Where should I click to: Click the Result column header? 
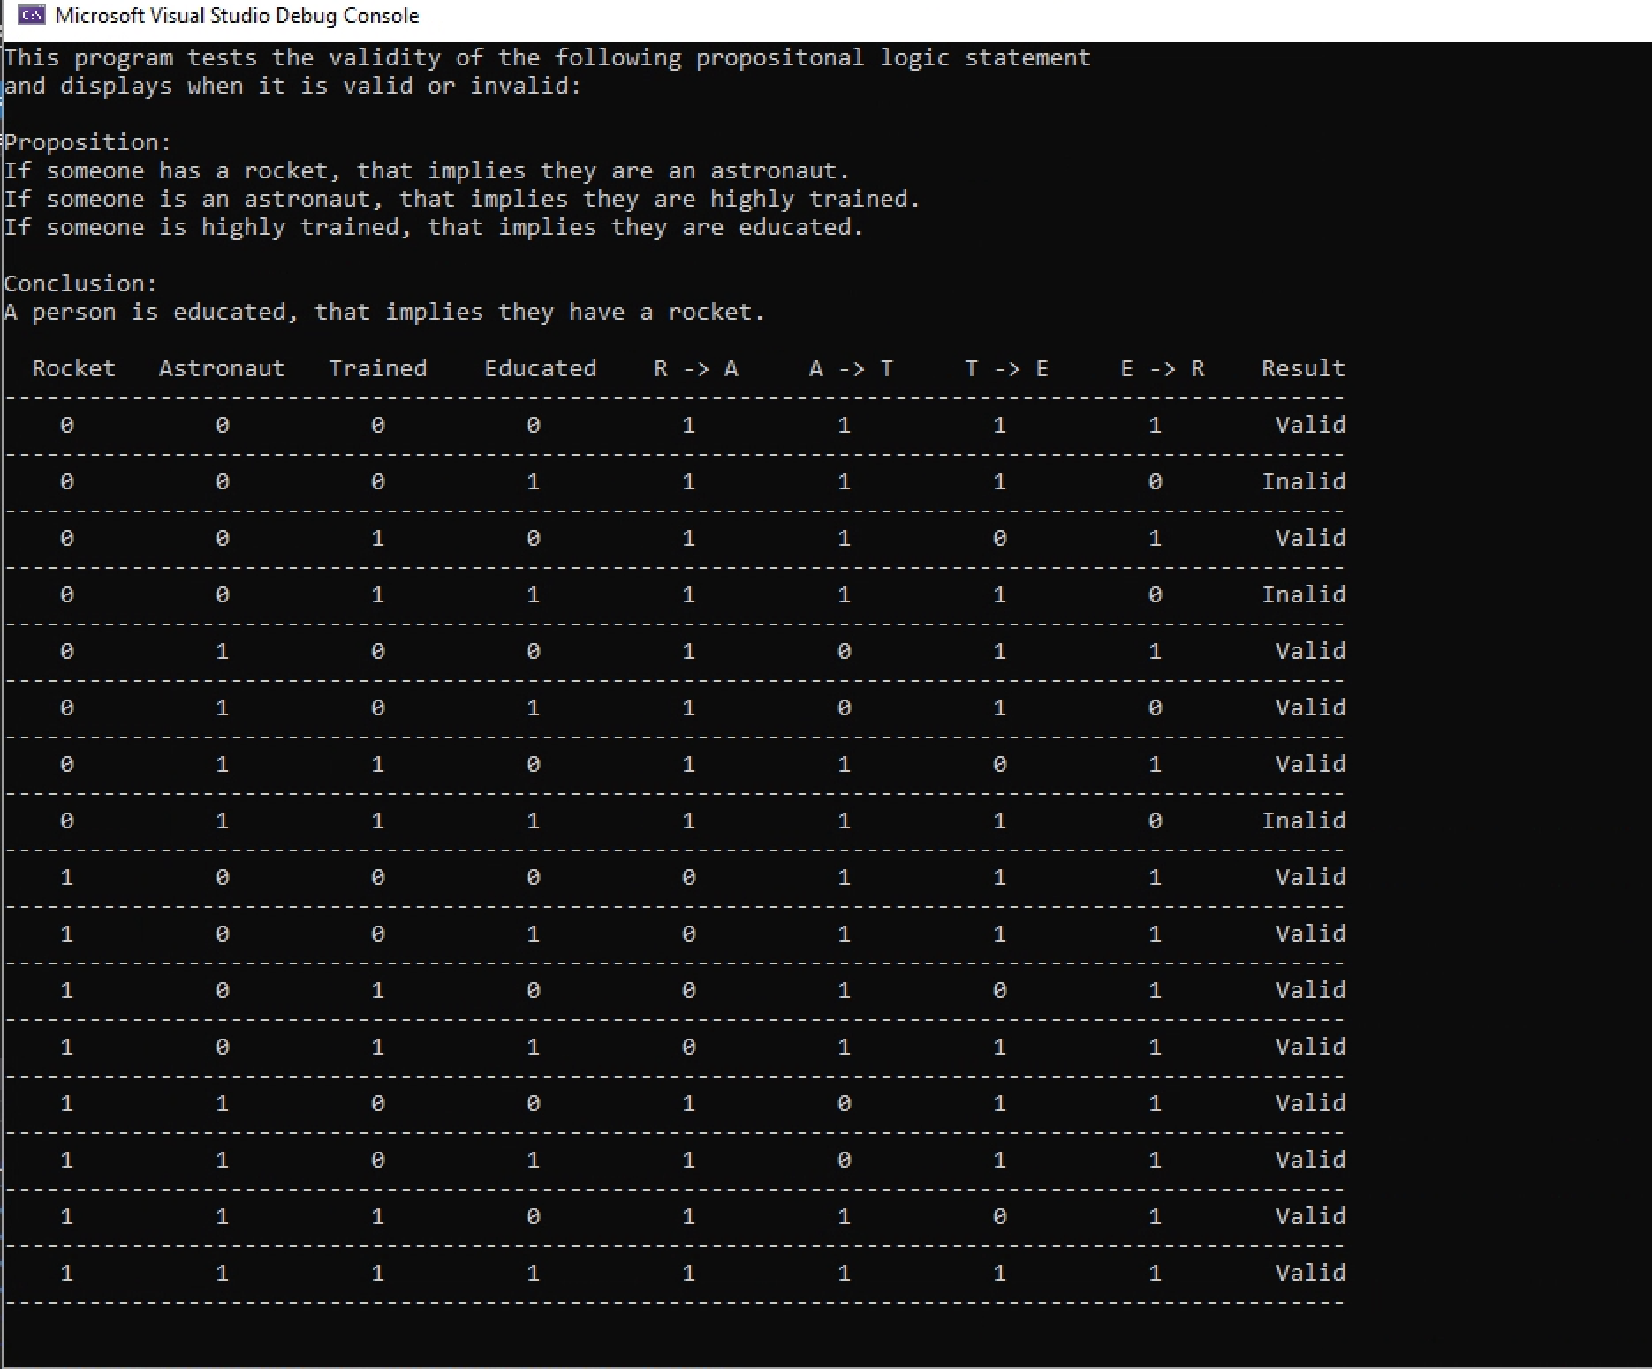[x=1302, y=368]
